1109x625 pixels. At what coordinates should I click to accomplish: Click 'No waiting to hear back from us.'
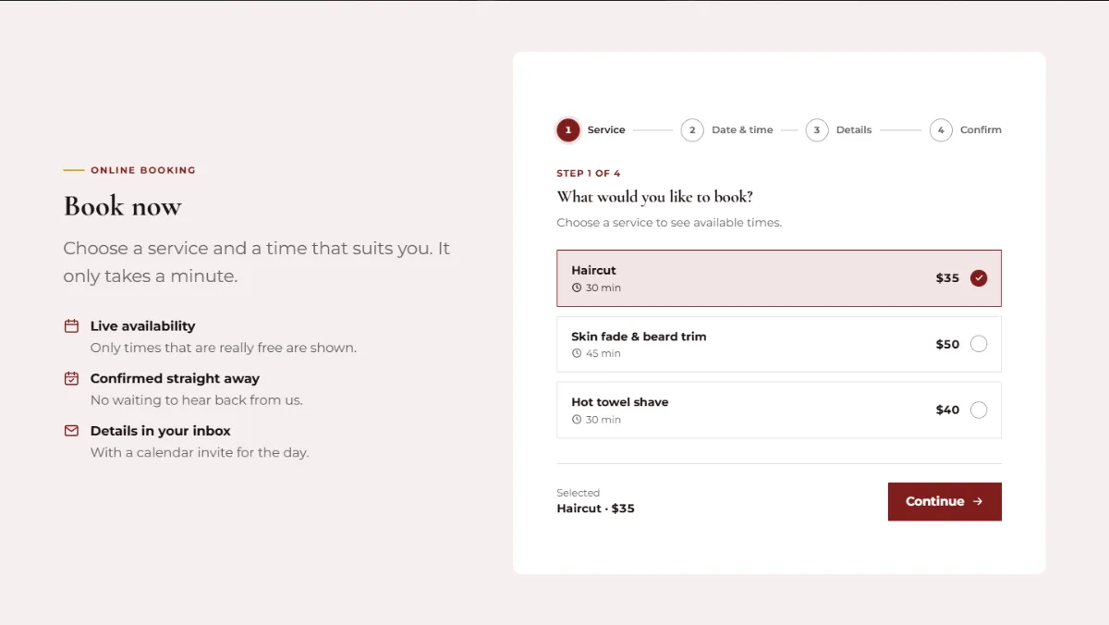click(x=197, y=400)
